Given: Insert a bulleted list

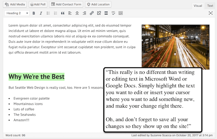Looking at the screenshot, I should click(x=48, y=13).
